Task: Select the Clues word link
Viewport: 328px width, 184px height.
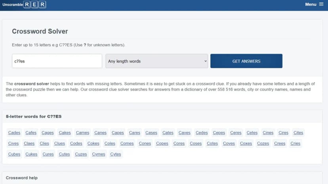Action: [59, 144]
